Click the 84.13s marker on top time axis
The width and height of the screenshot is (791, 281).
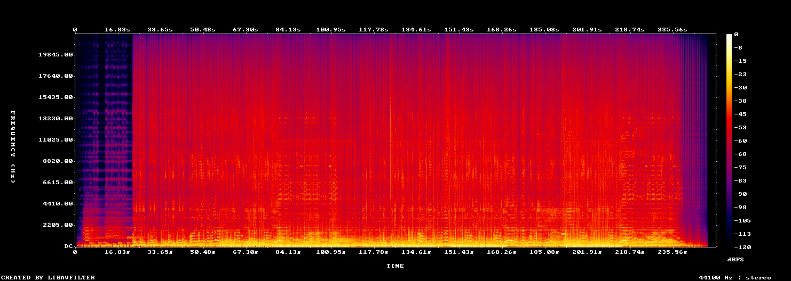(x=288, y=30)
